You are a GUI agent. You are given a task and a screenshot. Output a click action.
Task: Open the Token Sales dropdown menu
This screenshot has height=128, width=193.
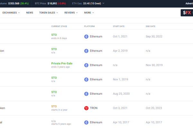[49, 12]
